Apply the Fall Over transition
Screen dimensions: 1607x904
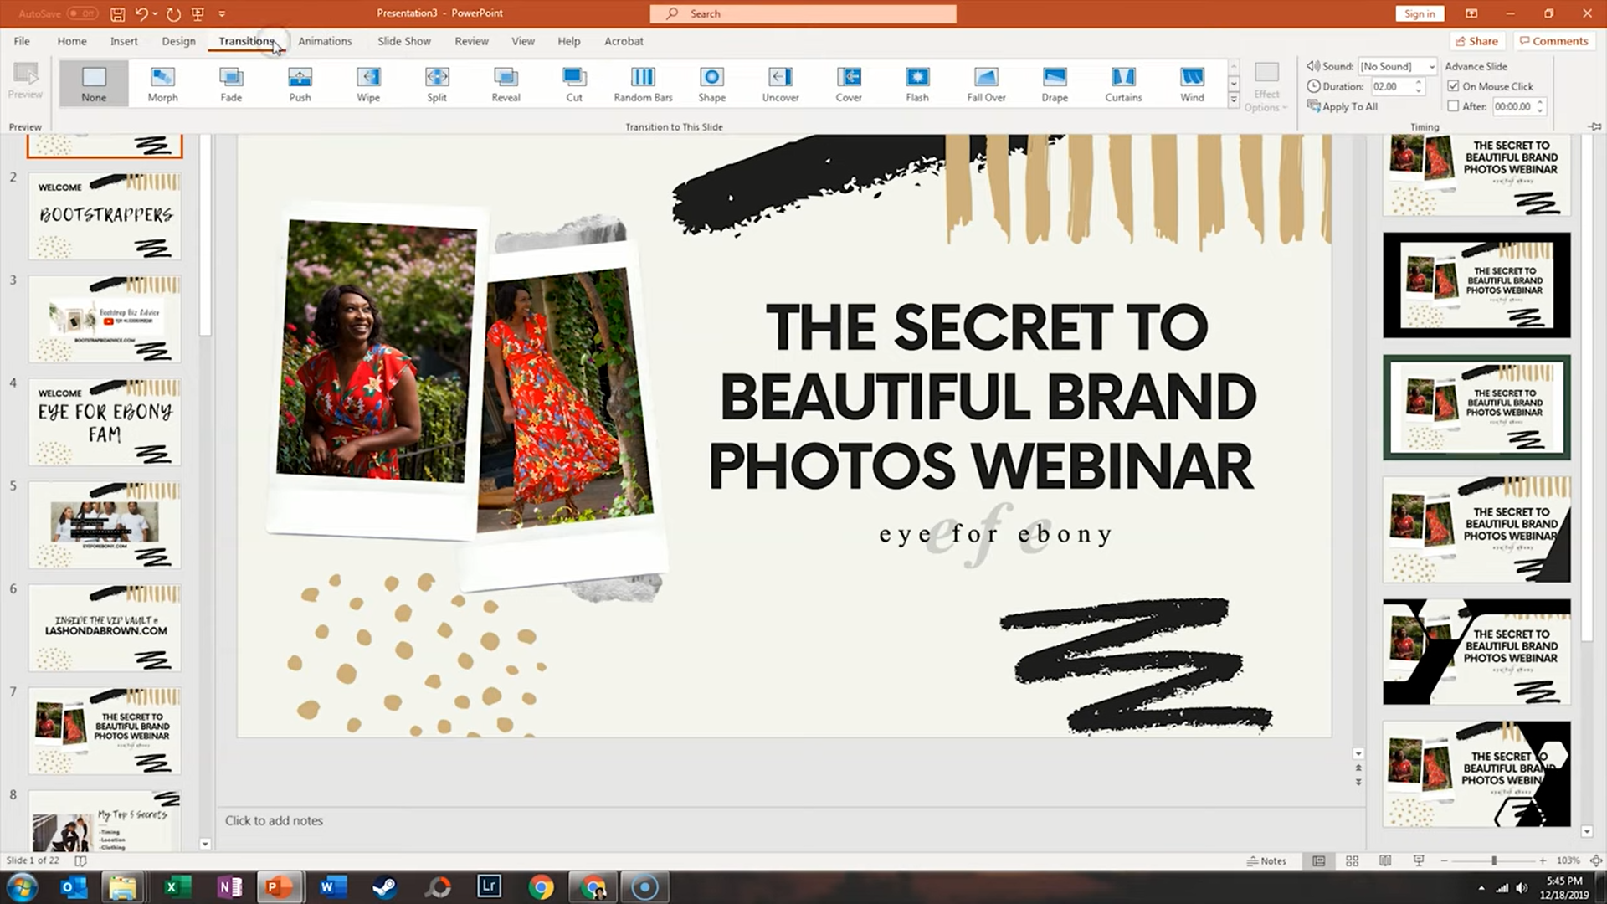click(985, 84)
